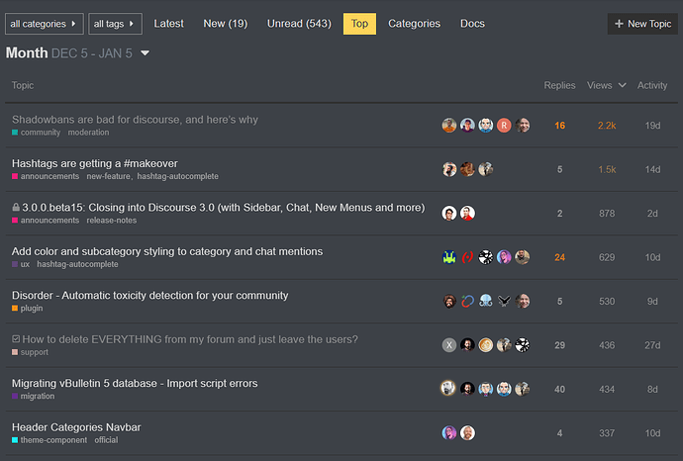
Task: Toggle sort order on Views column
Action: (606, 85)
